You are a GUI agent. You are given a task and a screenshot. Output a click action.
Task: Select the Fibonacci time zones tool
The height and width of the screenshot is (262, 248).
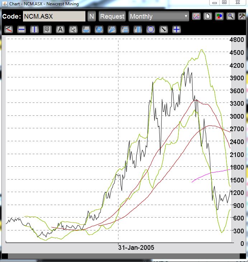138,29
